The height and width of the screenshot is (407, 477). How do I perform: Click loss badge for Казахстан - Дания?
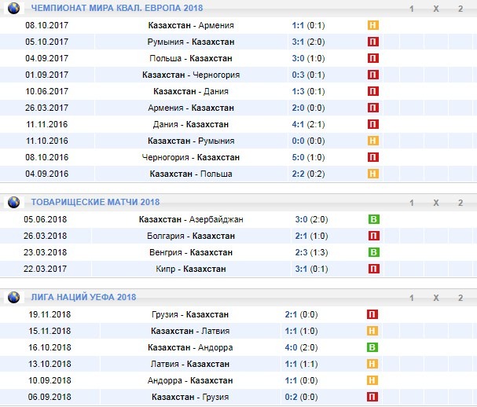(373, 91)
